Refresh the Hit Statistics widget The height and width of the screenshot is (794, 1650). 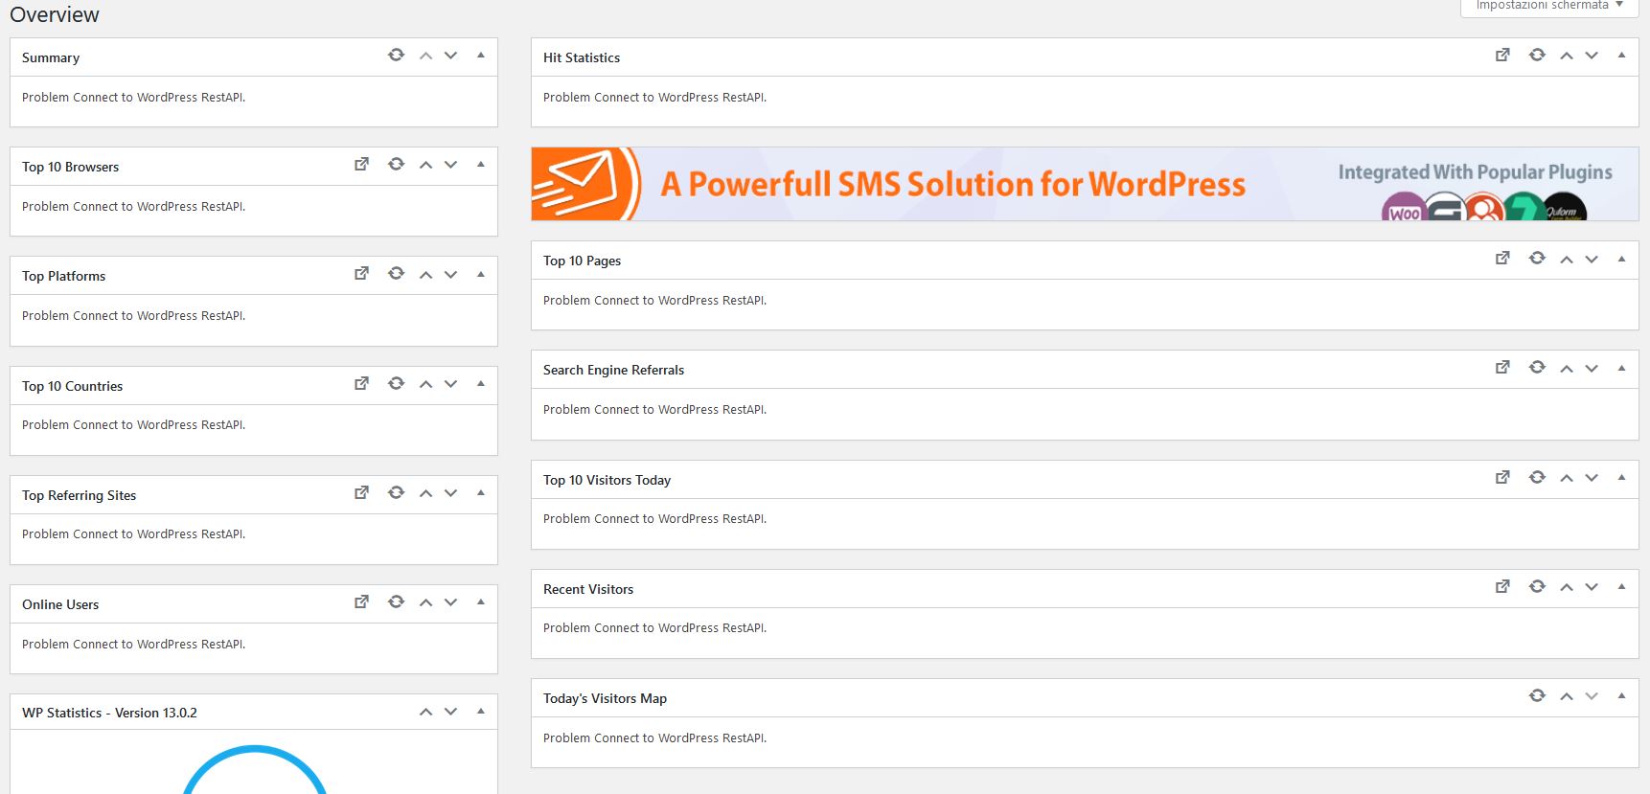point(1537,56)
